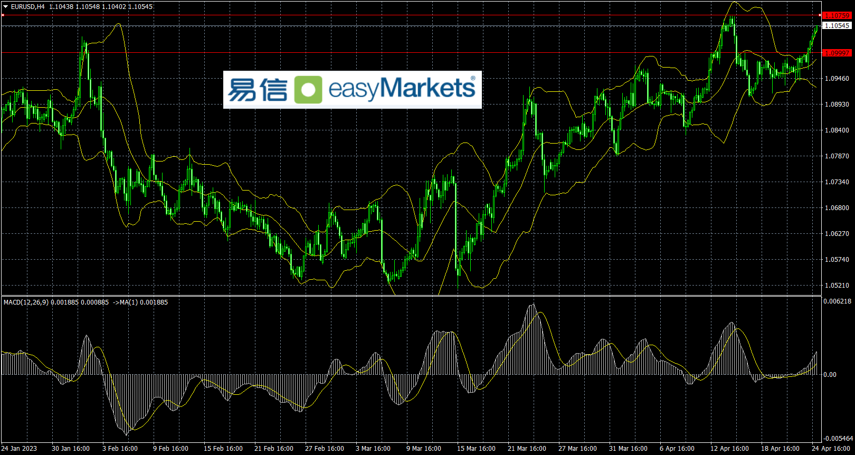855x455 pixels.
Task: Click the 18 Apr 16:00 time label
Action: [780, 449]
